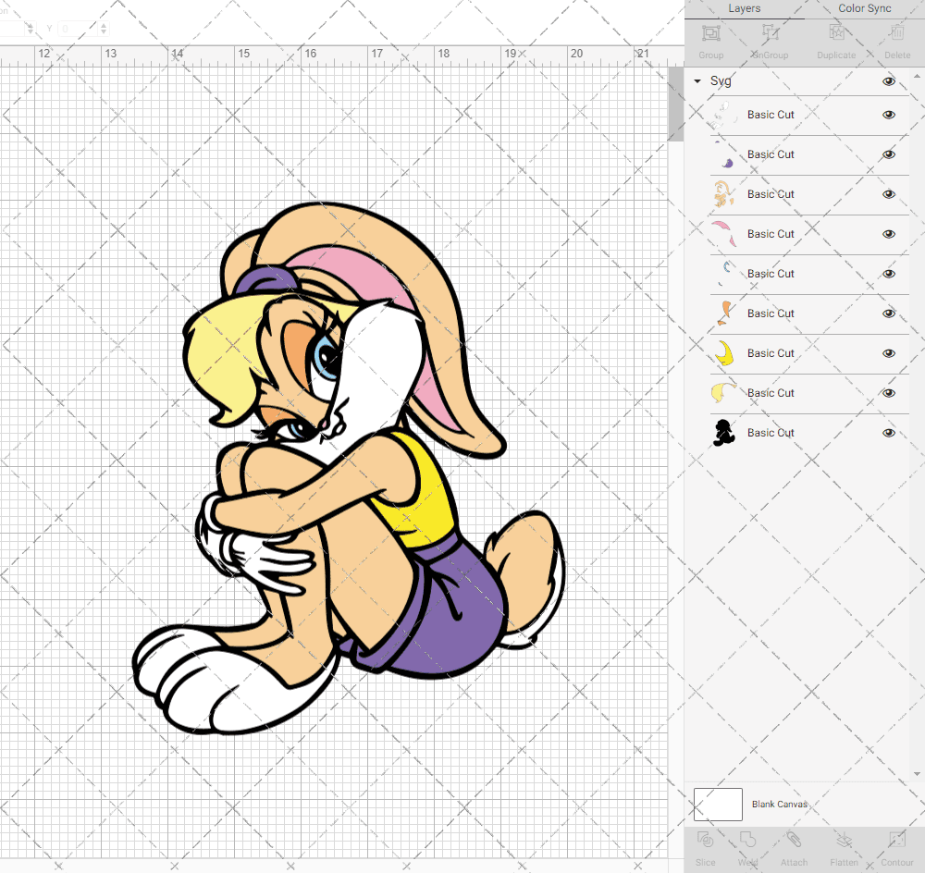Click the layers panel scroll-down arrow
The image size is (925, 873).
pos(916,774)
